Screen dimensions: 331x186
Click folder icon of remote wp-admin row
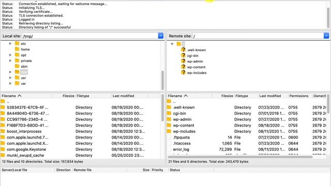click(x=169, y=119)
